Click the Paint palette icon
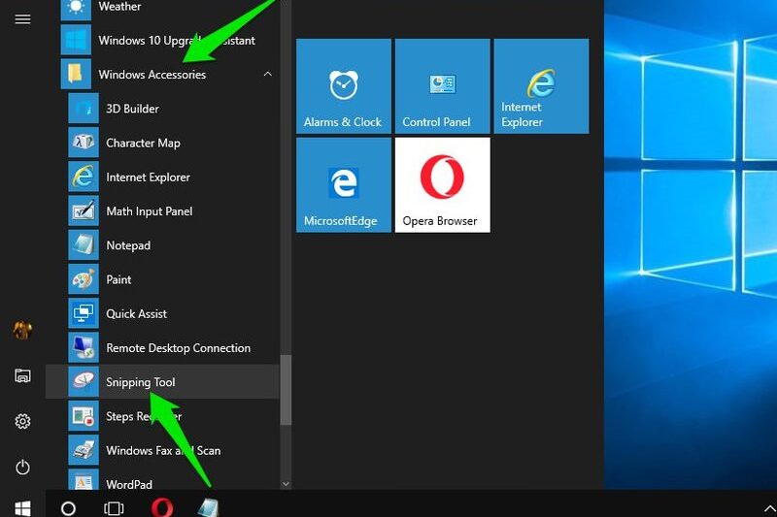This screenshot has height=517, width=777. pos(84,279)
